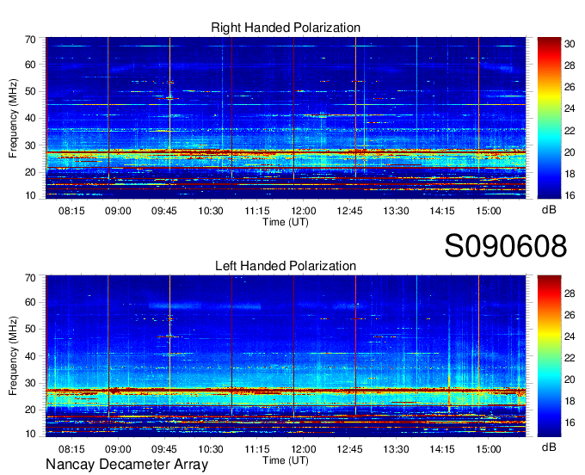Screen dimensions: 585x475
Task: Click the 14:15 time tick of Left Handed plot
Action: pos(442,449)
